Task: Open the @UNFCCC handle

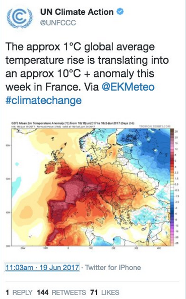Action: 58,23
